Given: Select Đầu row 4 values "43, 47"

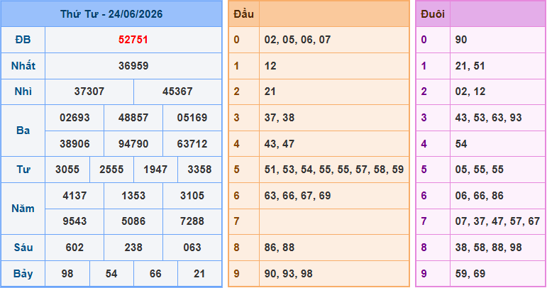Looking at the screenshot, I should point(280,144).
